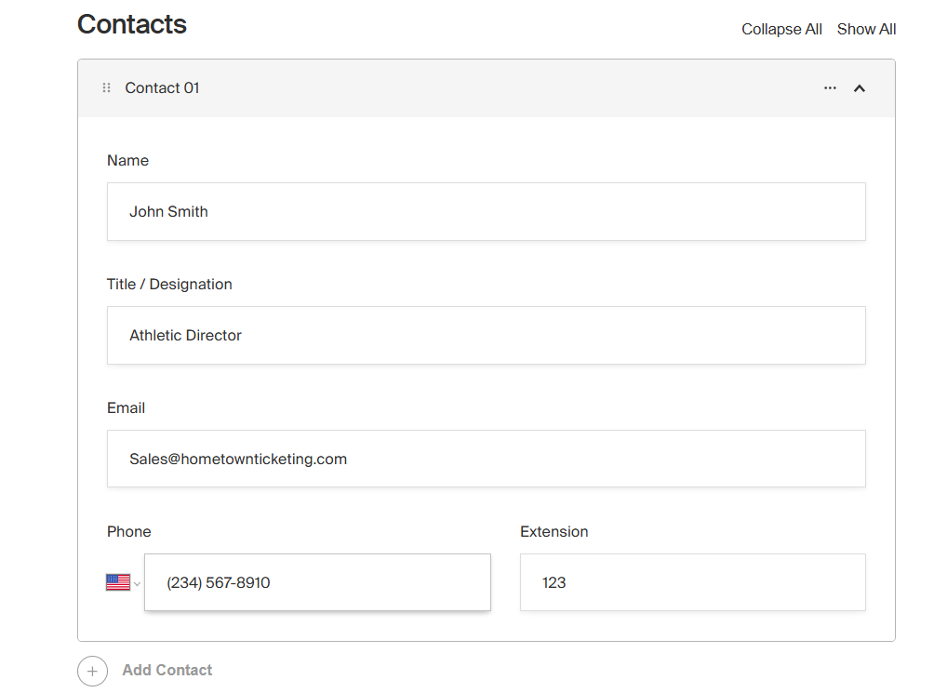The width and height of the screenshot is (947, 693).
Task: Open the three-dot options menu for Contact 01
Action: [830, 87]
